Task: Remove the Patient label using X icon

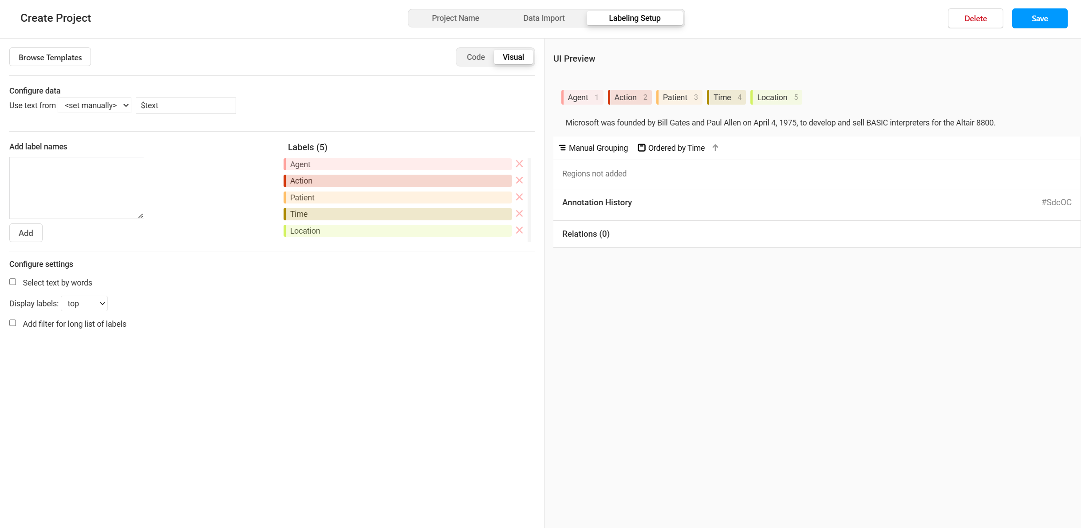Action: coord(519,197)
